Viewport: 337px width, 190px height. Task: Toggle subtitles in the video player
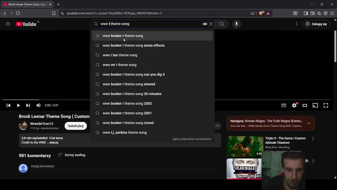click(284, 105)
